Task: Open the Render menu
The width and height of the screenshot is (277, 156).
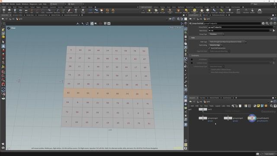Action: pyautogui.click(x=13, y=4)
